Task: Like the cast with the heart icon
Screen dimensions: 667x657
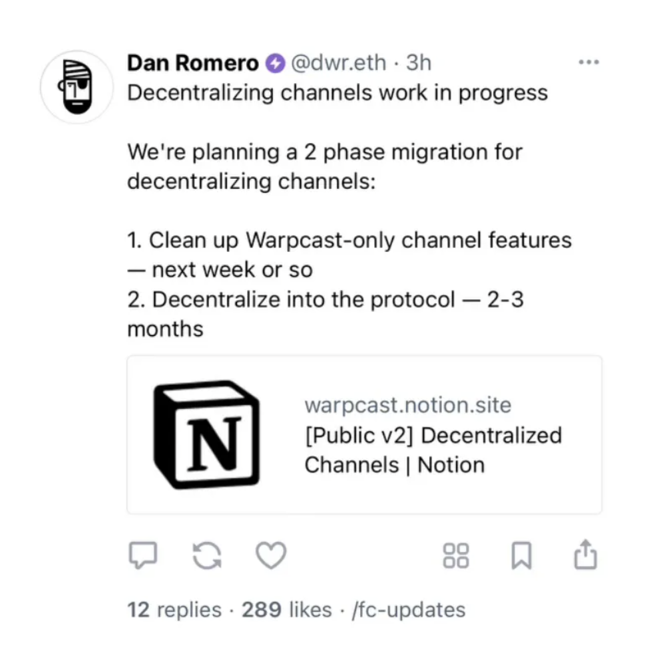Action: click(271, 555)
